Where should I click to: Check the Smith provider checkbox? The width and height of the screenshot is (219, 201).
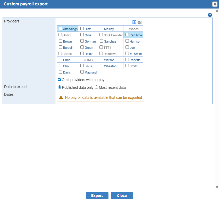(x=127, y=66)
